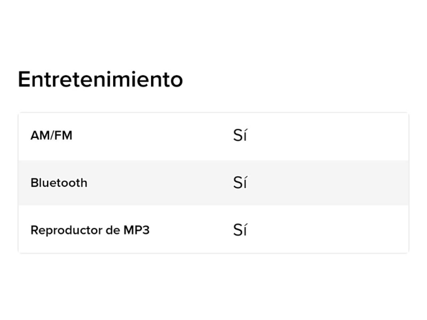Image resolution: width=427 pixels, height=320 pixels.
Task: Click the letters FM in the first row
Action: coord(63,135)
